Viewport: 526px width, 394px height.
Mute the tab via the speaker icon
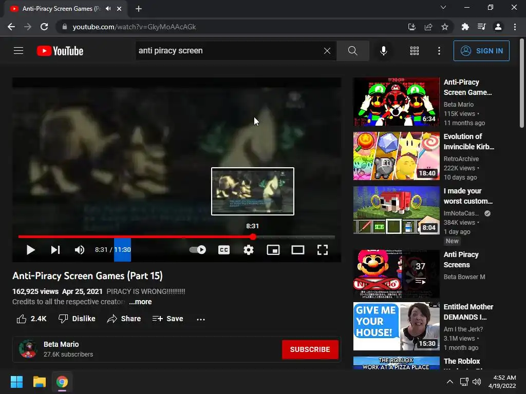click(108, 9)
